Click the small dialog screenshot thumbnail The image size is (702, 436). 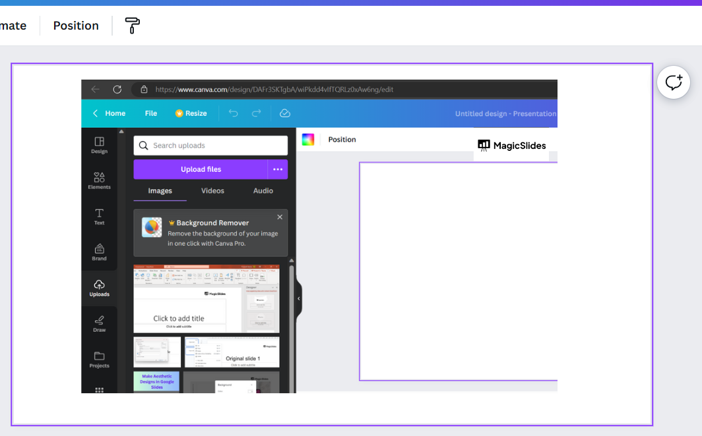157,352
